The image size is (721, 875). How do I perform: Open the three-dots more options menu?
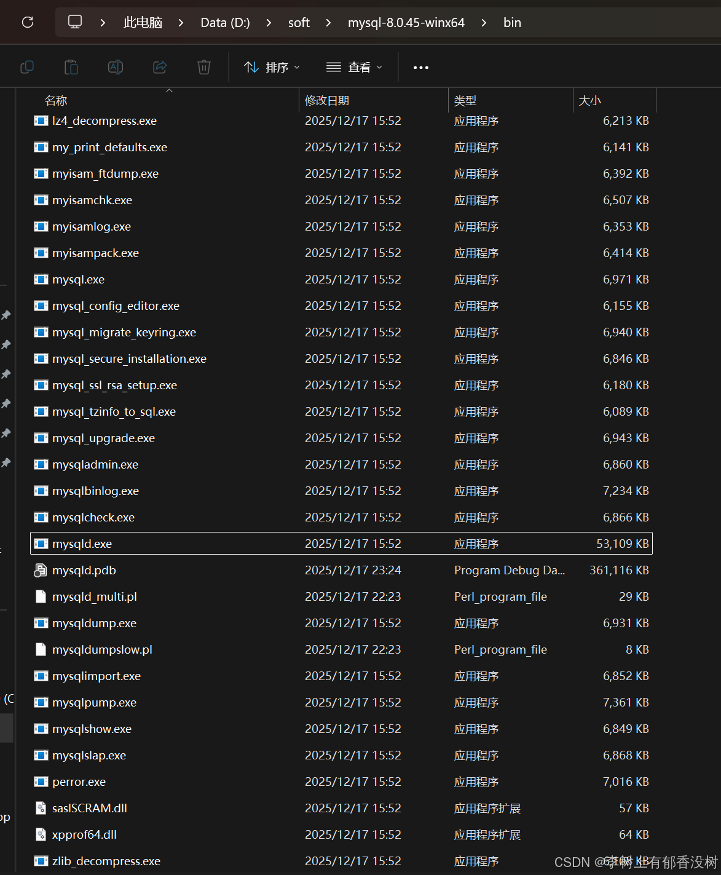pos(421,68)
